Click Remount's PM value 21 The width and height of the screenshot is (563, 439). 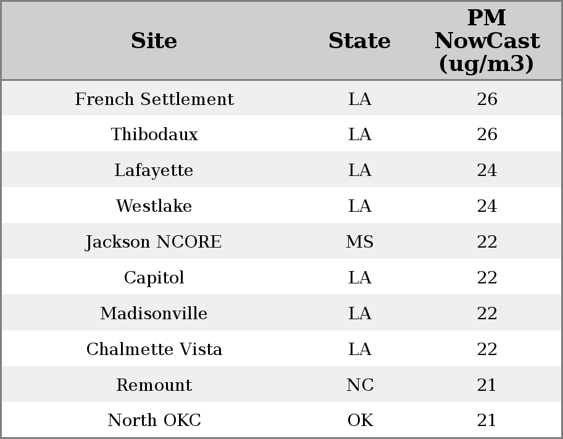coord(487,385)
